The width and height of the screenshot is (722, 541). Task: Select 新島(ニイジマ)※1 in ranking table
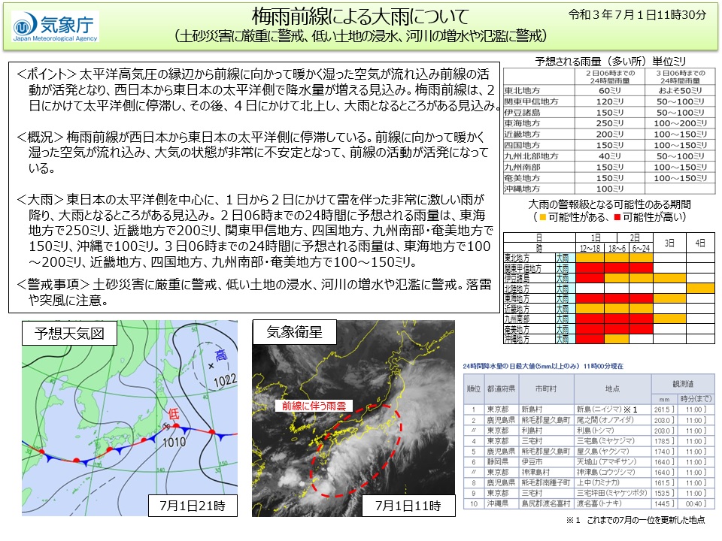[x=607, y=410]
